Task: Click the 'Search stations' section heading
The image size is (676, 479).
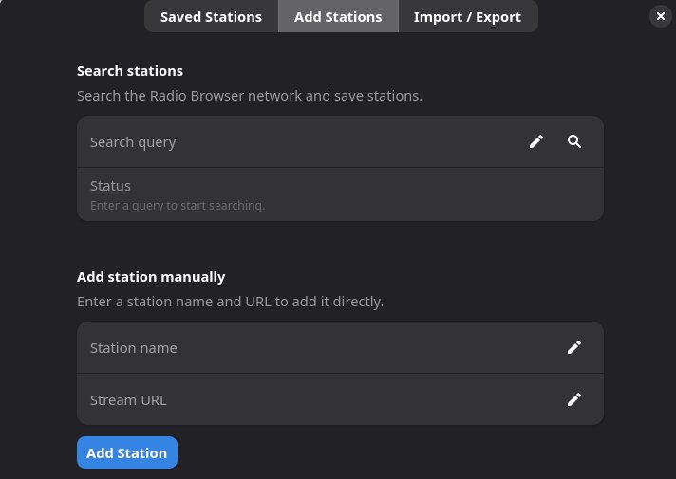Action: click(x=130, y=71)
